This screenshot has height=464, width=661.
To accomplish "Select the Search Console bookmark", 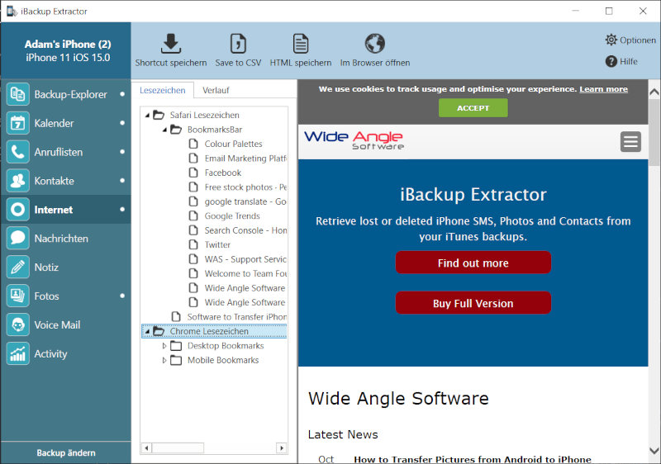I will pyautogui.click(x=245, y=230).
